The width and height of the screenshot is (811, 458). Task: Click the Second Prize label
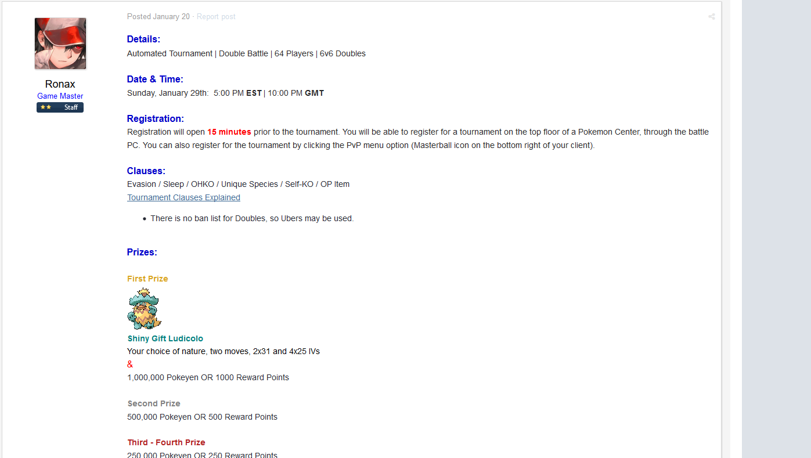click(154, 403)
